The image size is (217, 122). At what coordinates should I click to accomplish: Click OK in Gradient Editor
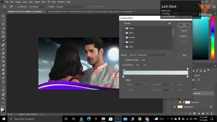[184, 25]
